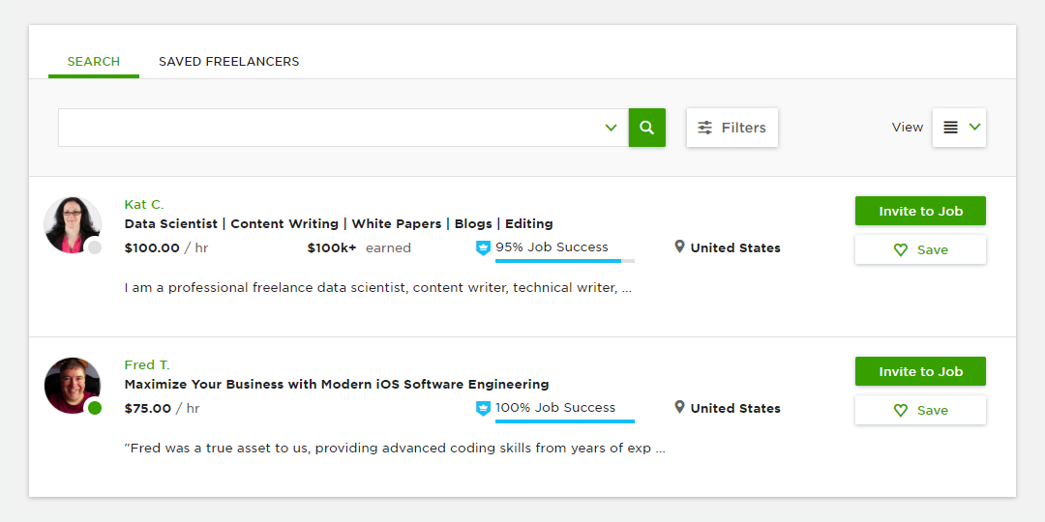This screenshot has height=522, width=1045.
Task: Click the Top Rated badge beside 100% Job Success
Action: pyautogui.click(x=484, y=409)
